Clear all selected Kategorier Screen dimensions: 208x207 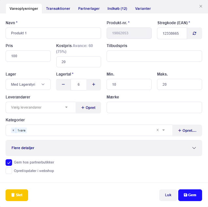pos(158,130)
